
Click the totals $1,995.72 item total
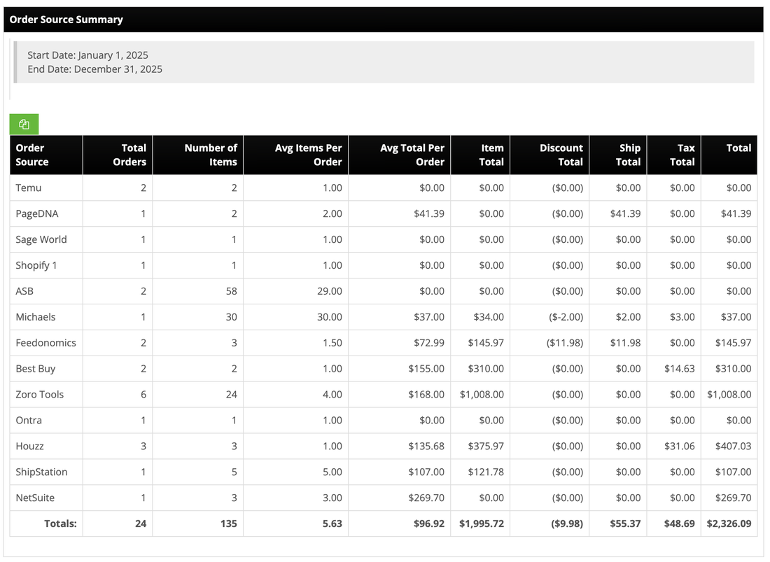pos(482,524)
